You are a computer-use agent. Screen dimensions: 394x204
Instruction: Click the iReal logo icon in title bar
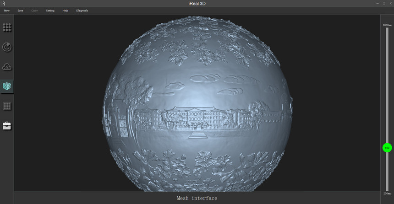click(x=3, y=4)
